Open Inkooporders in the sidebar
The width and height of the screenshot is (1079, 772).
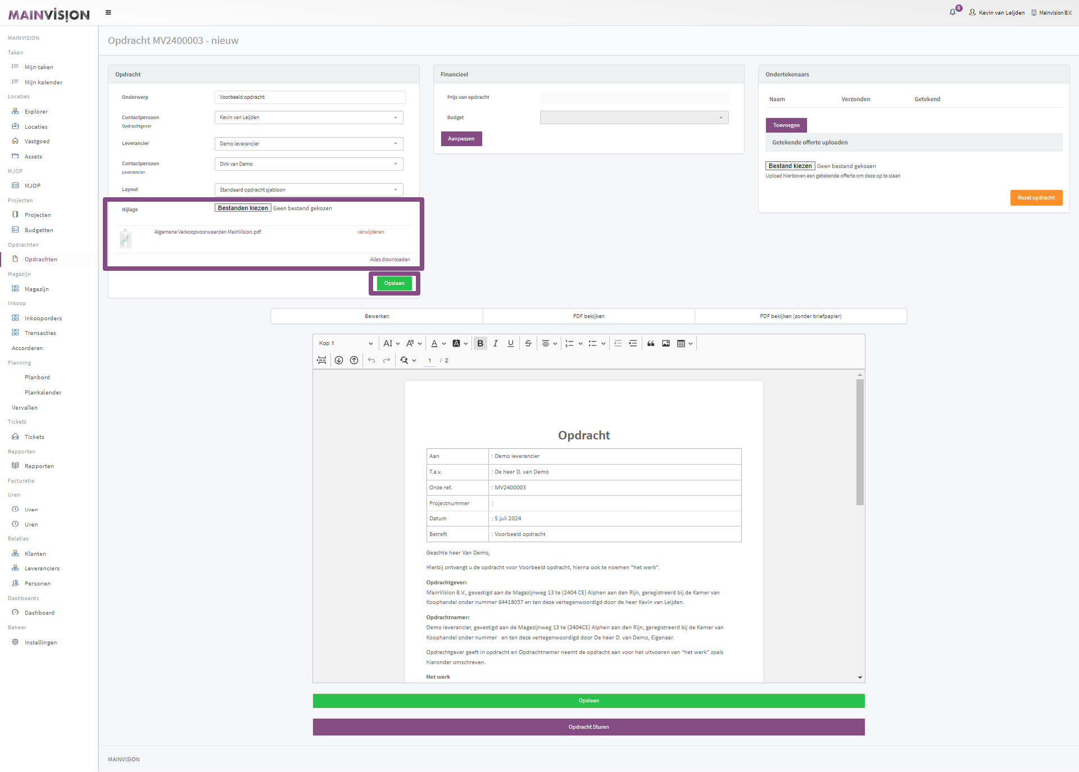pyautogui.click(x=43, y=318)
